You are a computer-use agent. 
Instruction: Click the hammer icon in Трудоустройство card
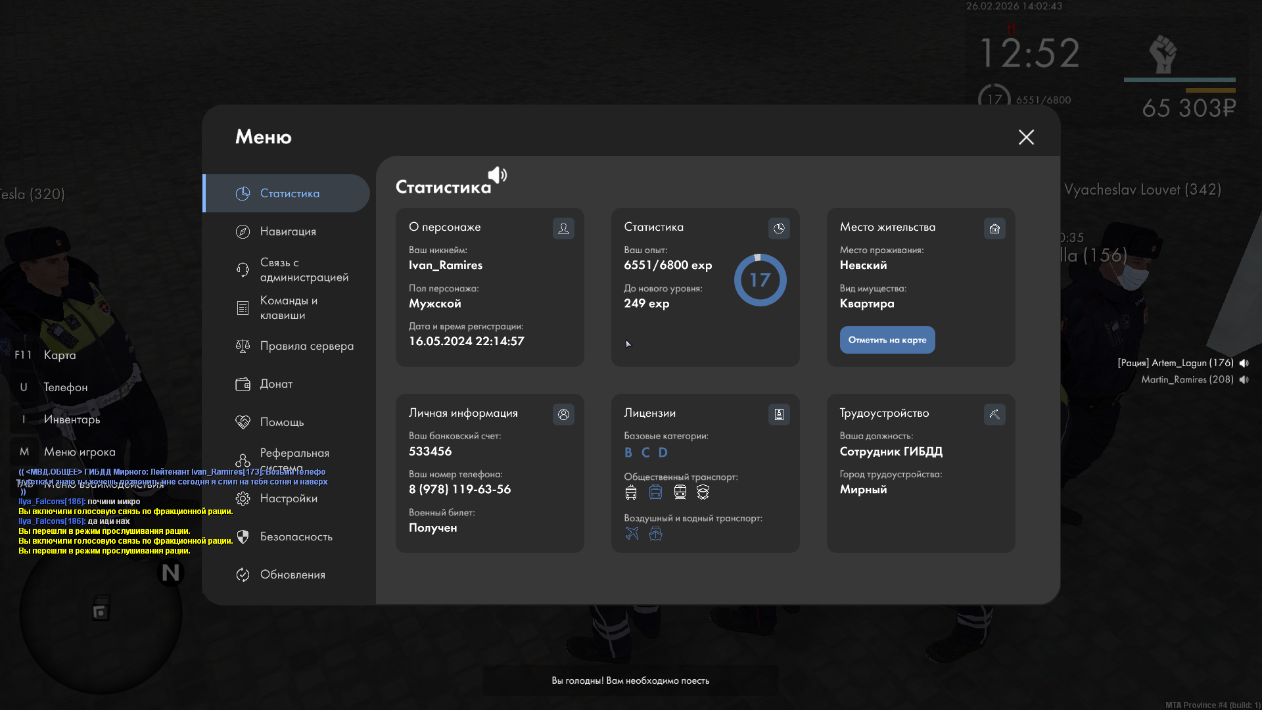tap(994, 414)
